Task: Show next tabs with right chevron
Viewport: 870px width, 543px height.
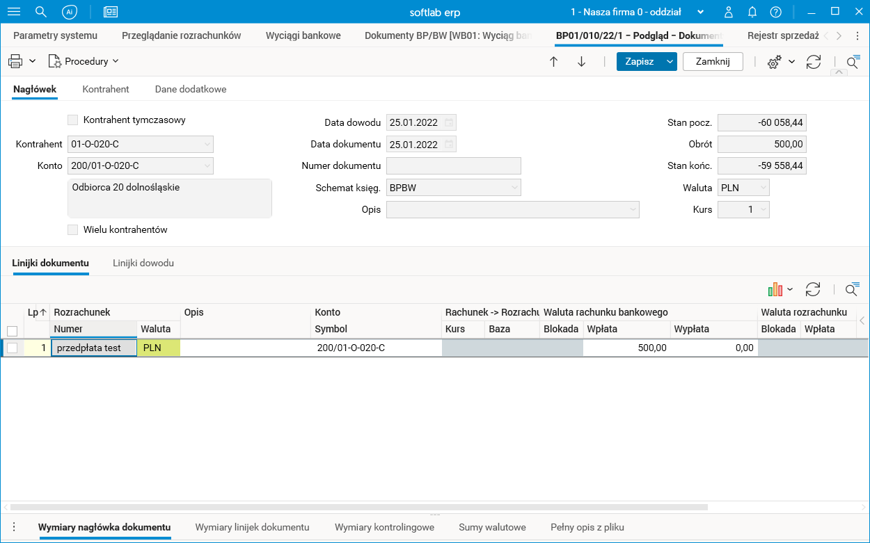Action: [x=839, y=35]
